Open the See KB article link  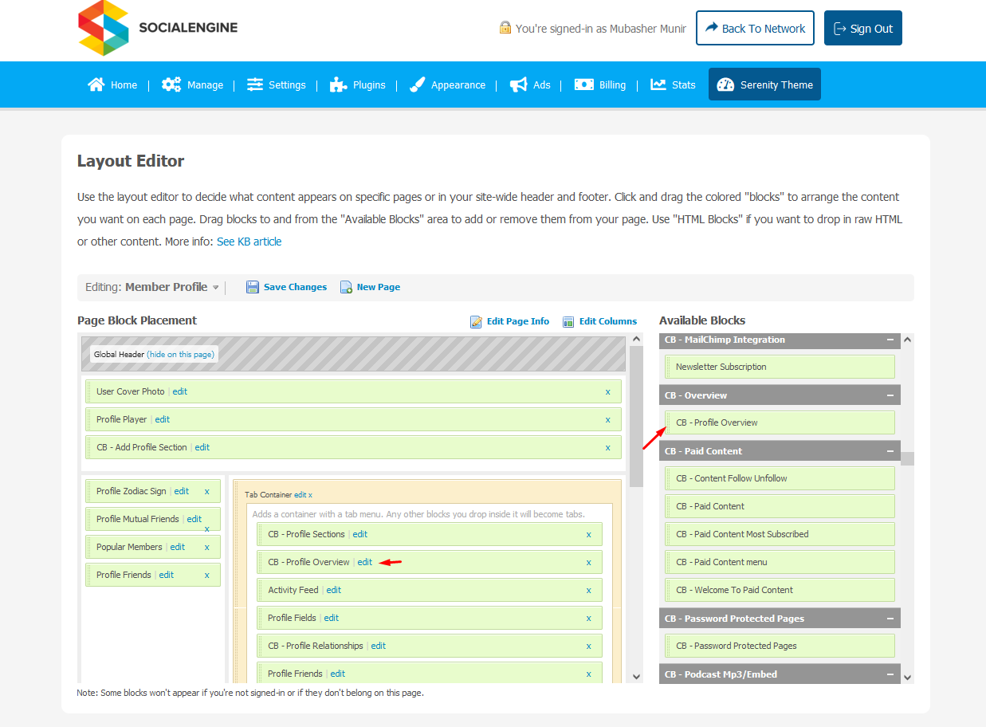point(249,242)
